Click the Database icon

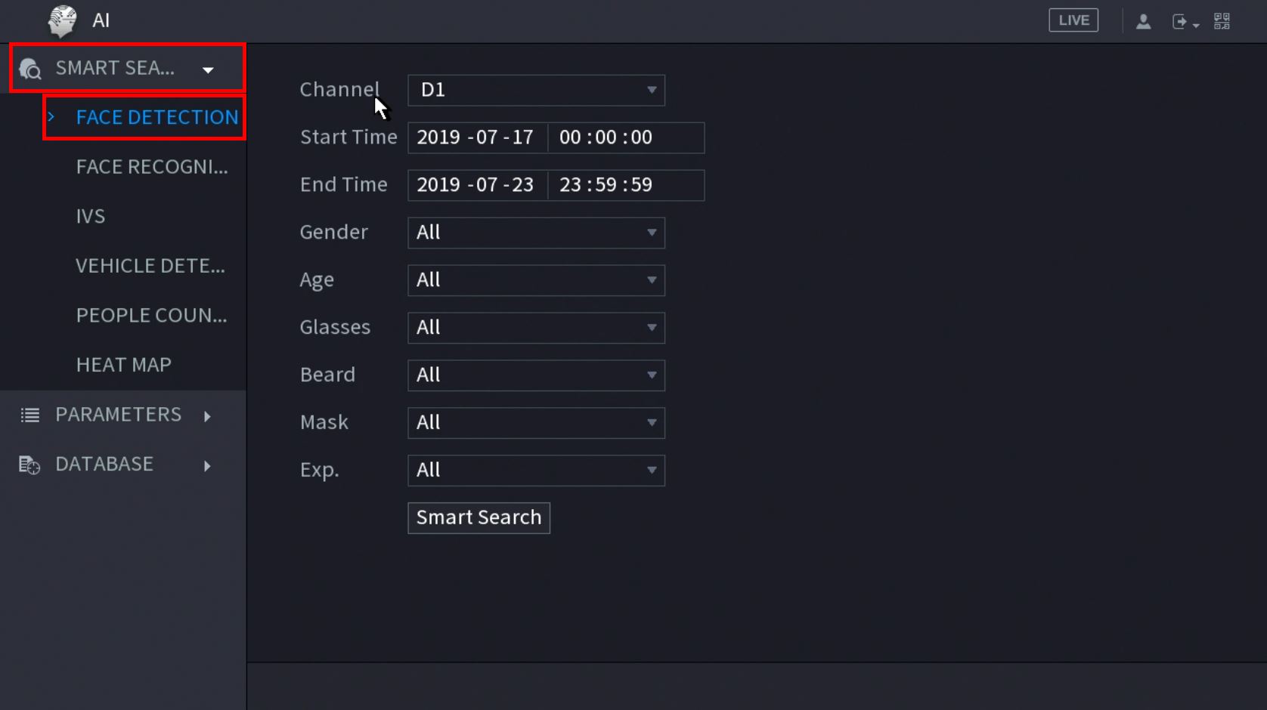pyautogui.click(x=29, y=465)
